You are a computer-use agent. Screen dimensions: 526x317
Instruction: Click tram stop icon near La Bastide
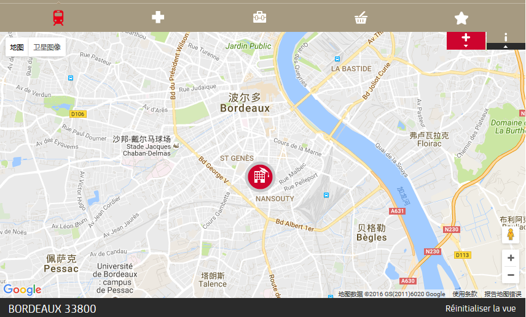pos(337,59)
